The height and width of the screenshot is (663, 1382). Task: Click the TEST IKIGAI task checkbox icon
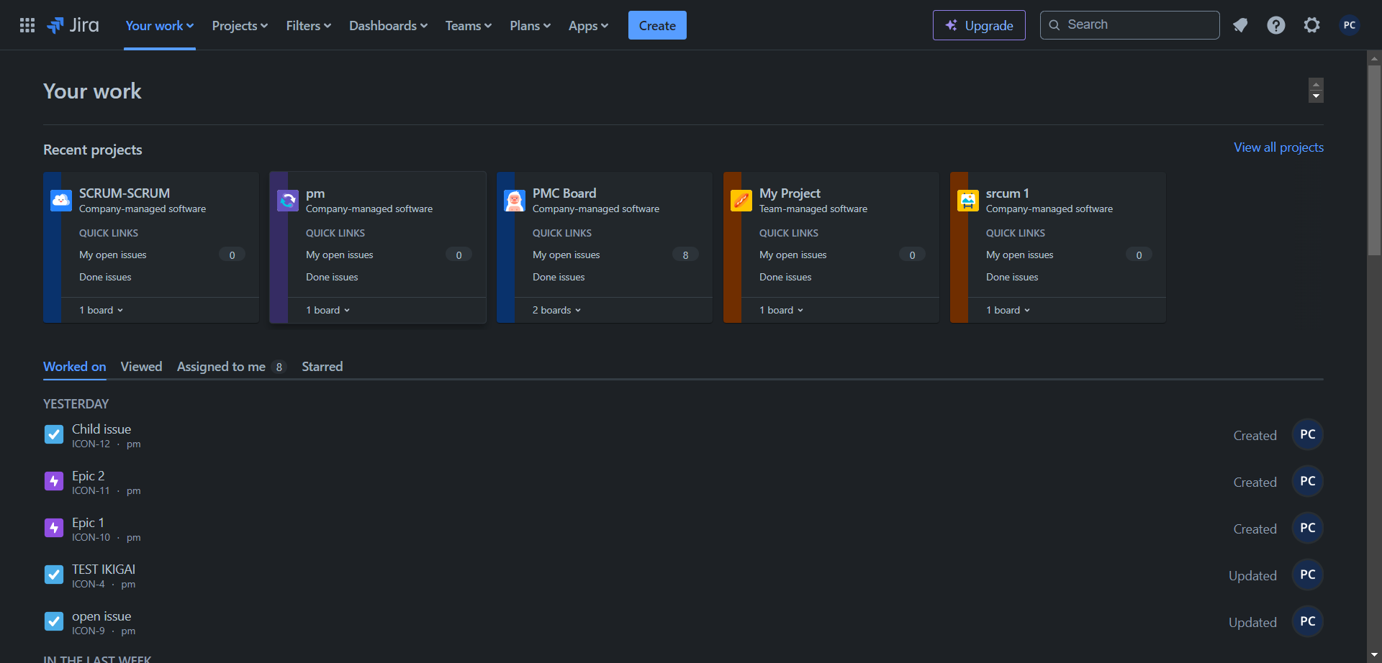54,575
